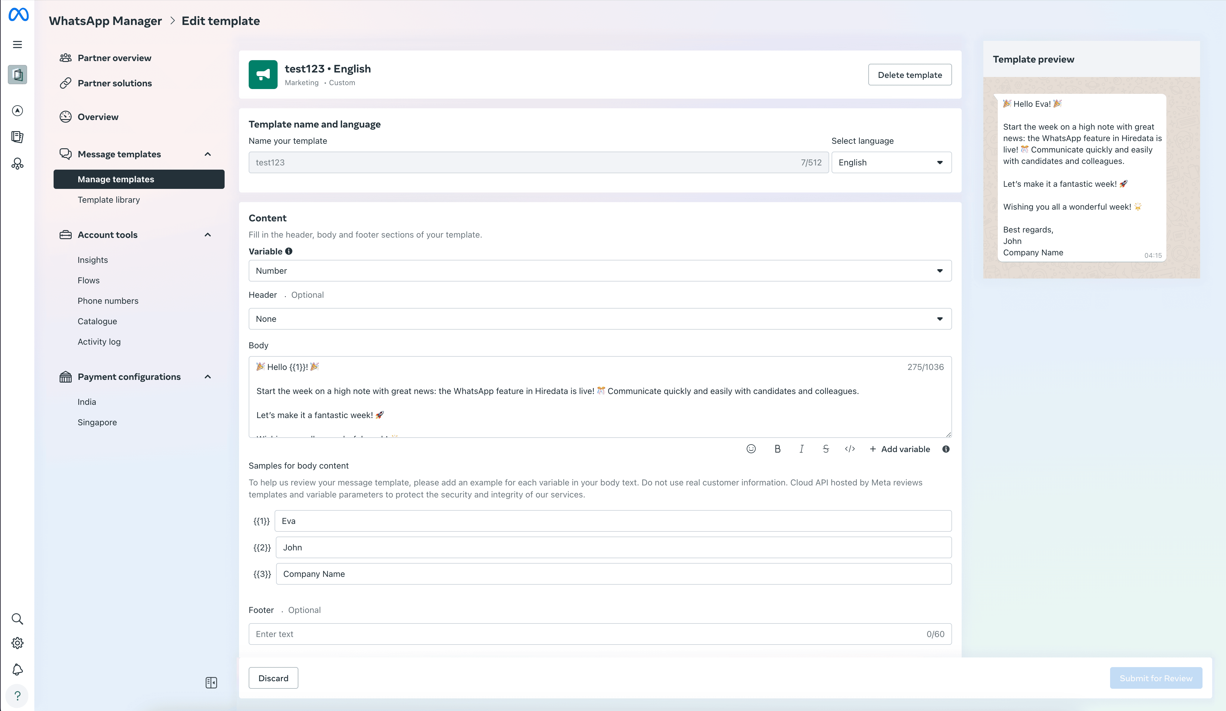
Task: Click the Partner overview people icon
Action: point(66,58)
